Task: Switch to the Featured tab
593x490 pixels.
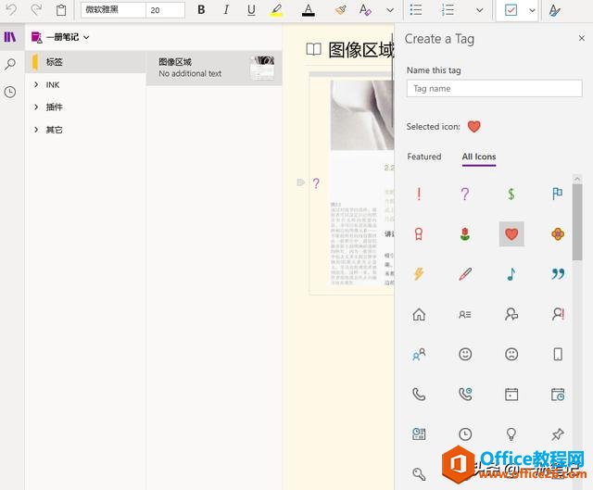Action: pyautogui.click(x=424, y=157)
